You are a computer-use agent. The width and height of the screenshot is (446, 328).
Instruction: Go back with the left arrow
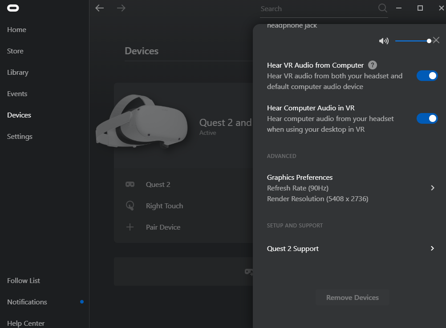pos(100,8)
